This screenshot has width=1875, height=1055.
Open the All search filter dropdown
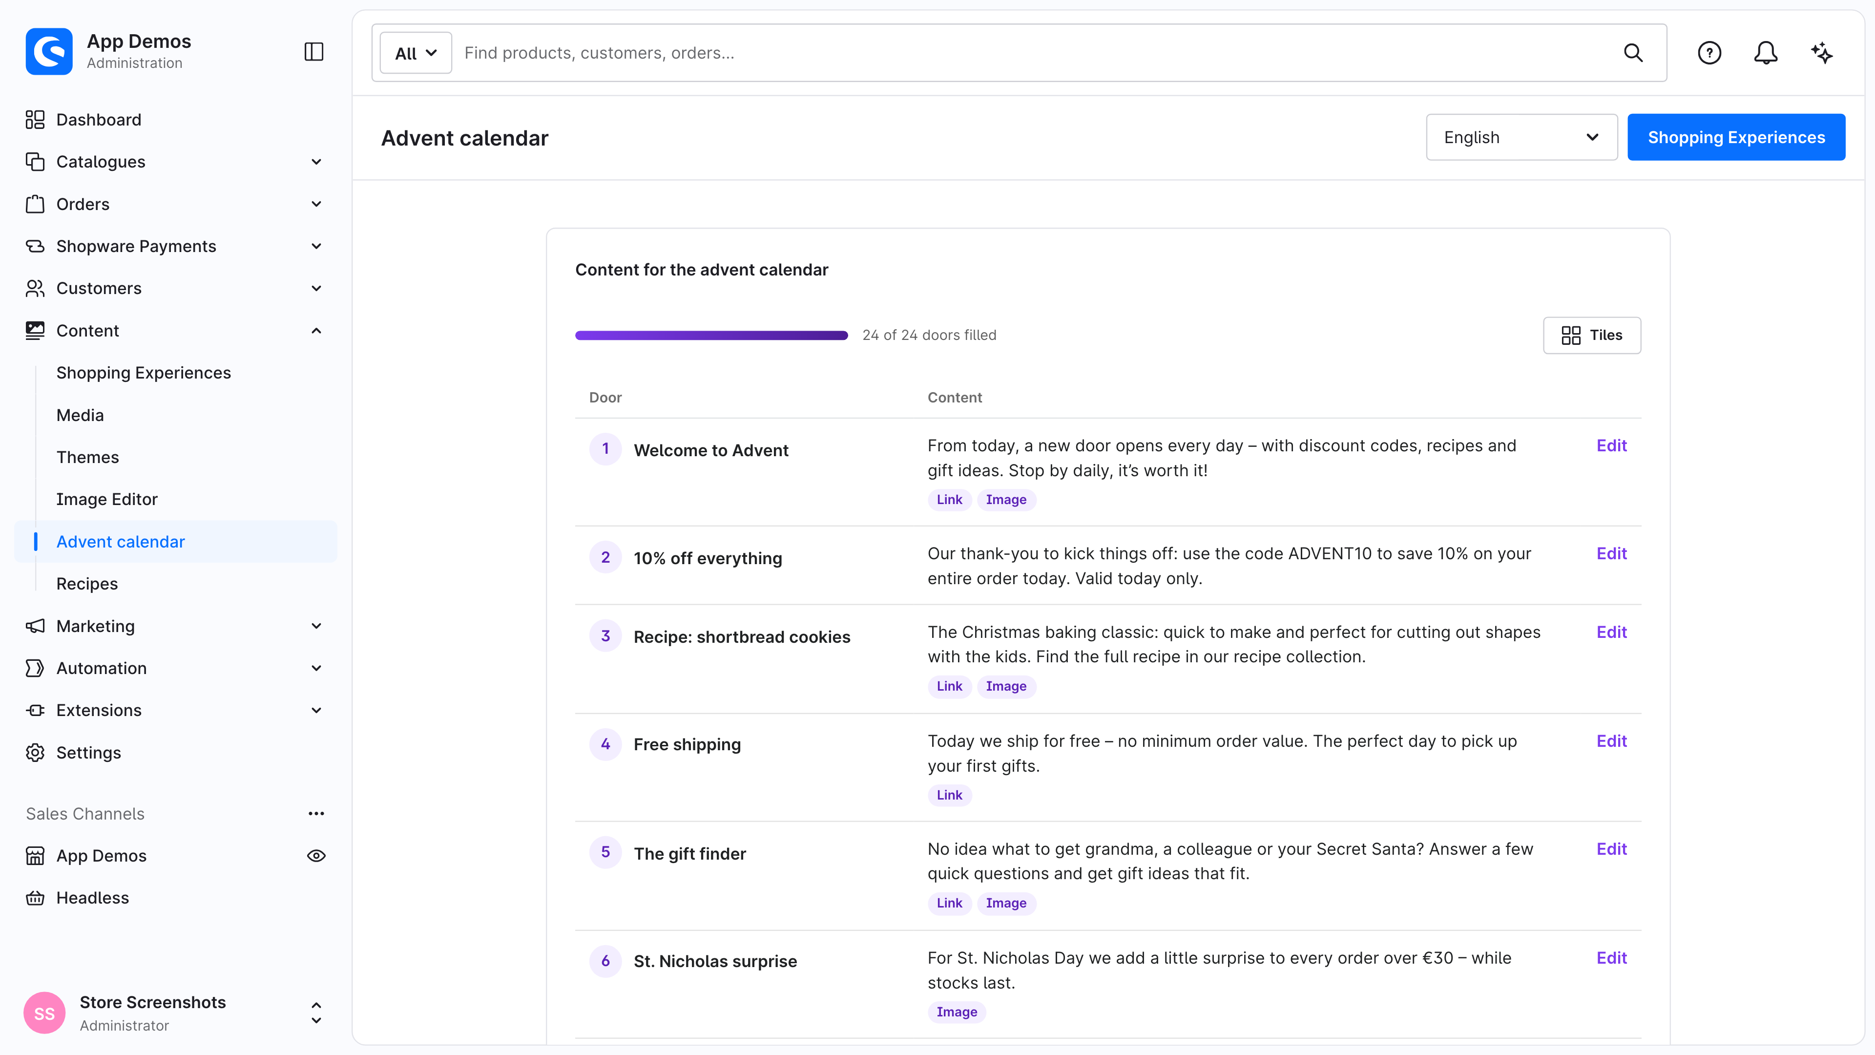coord(416,52)
